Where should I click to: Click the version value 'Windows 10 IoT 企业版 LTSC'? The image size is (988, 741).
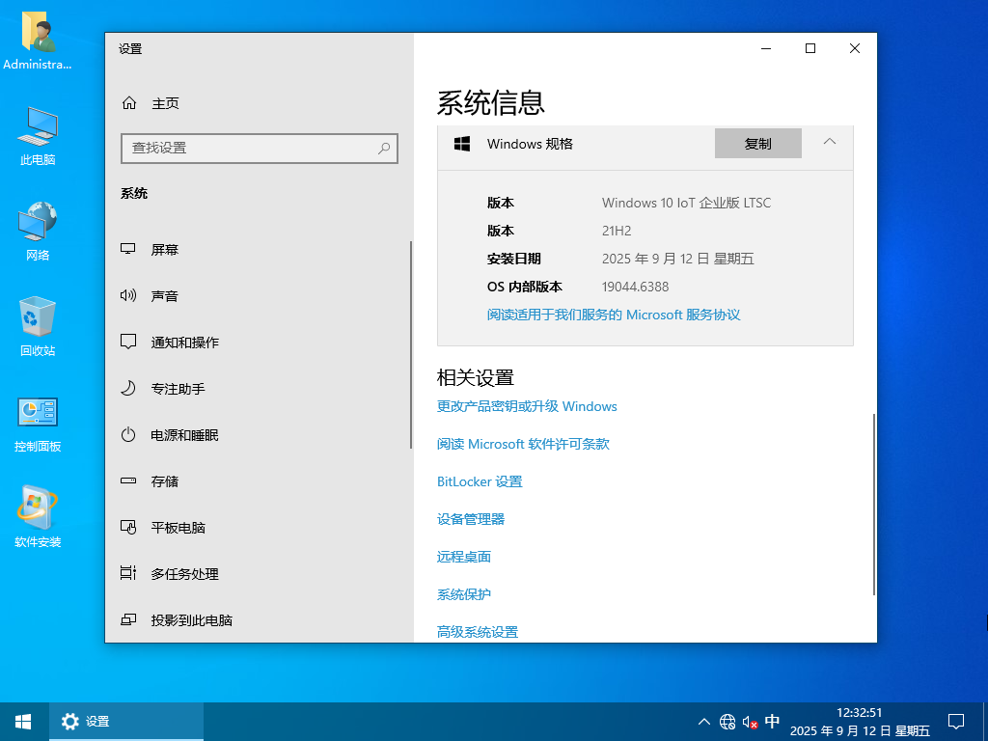click(686, 203)
